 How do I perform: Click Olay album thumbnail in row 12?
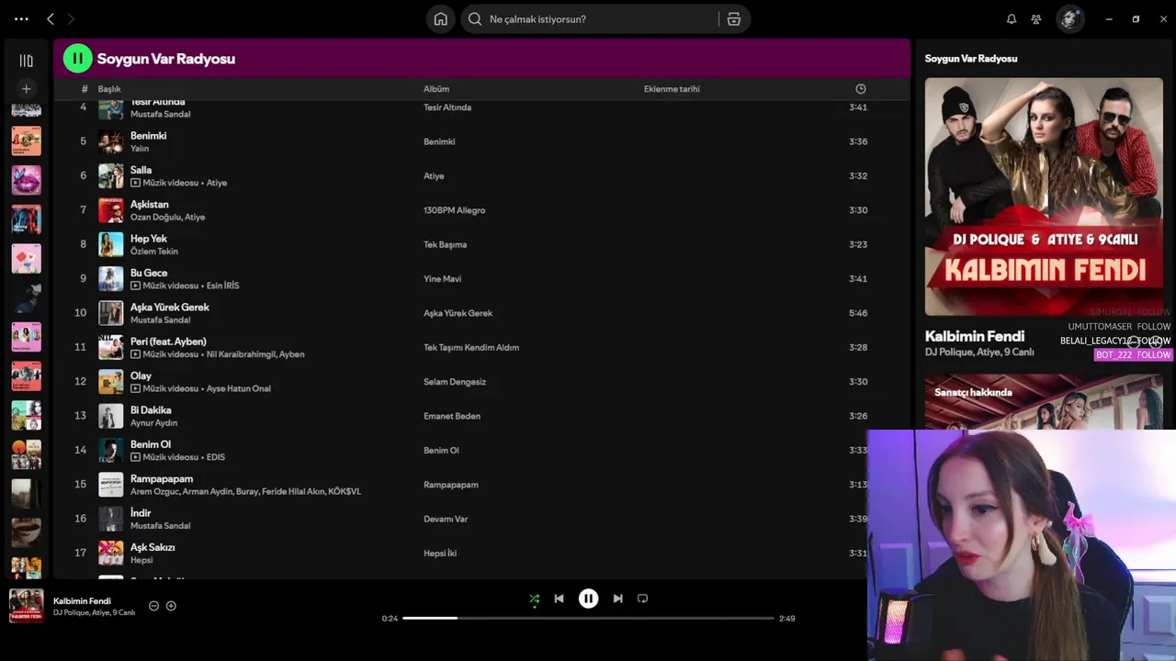(x=111, y=382)
